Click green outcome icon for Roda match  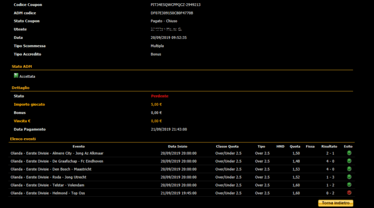[349, 177]
